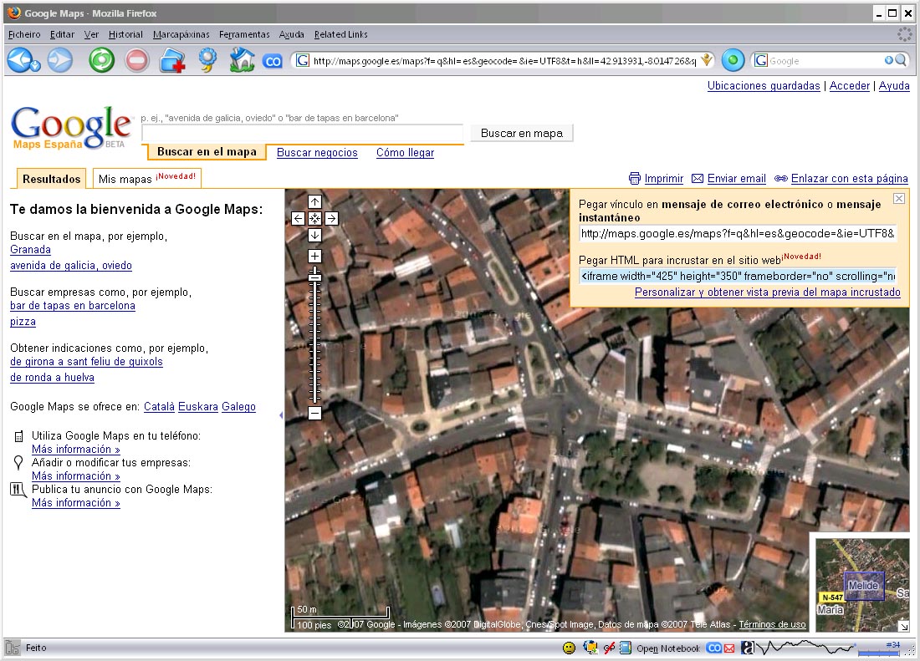Click the status bar icon beside Feito
920x661 pixels.
point(13,648)
